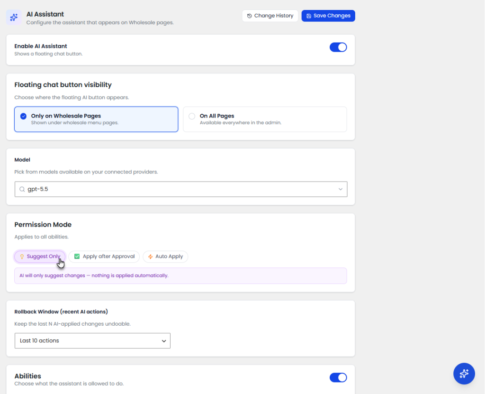Open the Model dropdown chevron

tap(340, 189)
